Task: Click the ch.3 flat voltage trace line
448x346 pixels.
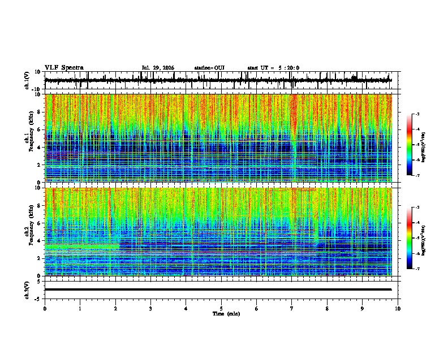Action: [x=218, y=289]
